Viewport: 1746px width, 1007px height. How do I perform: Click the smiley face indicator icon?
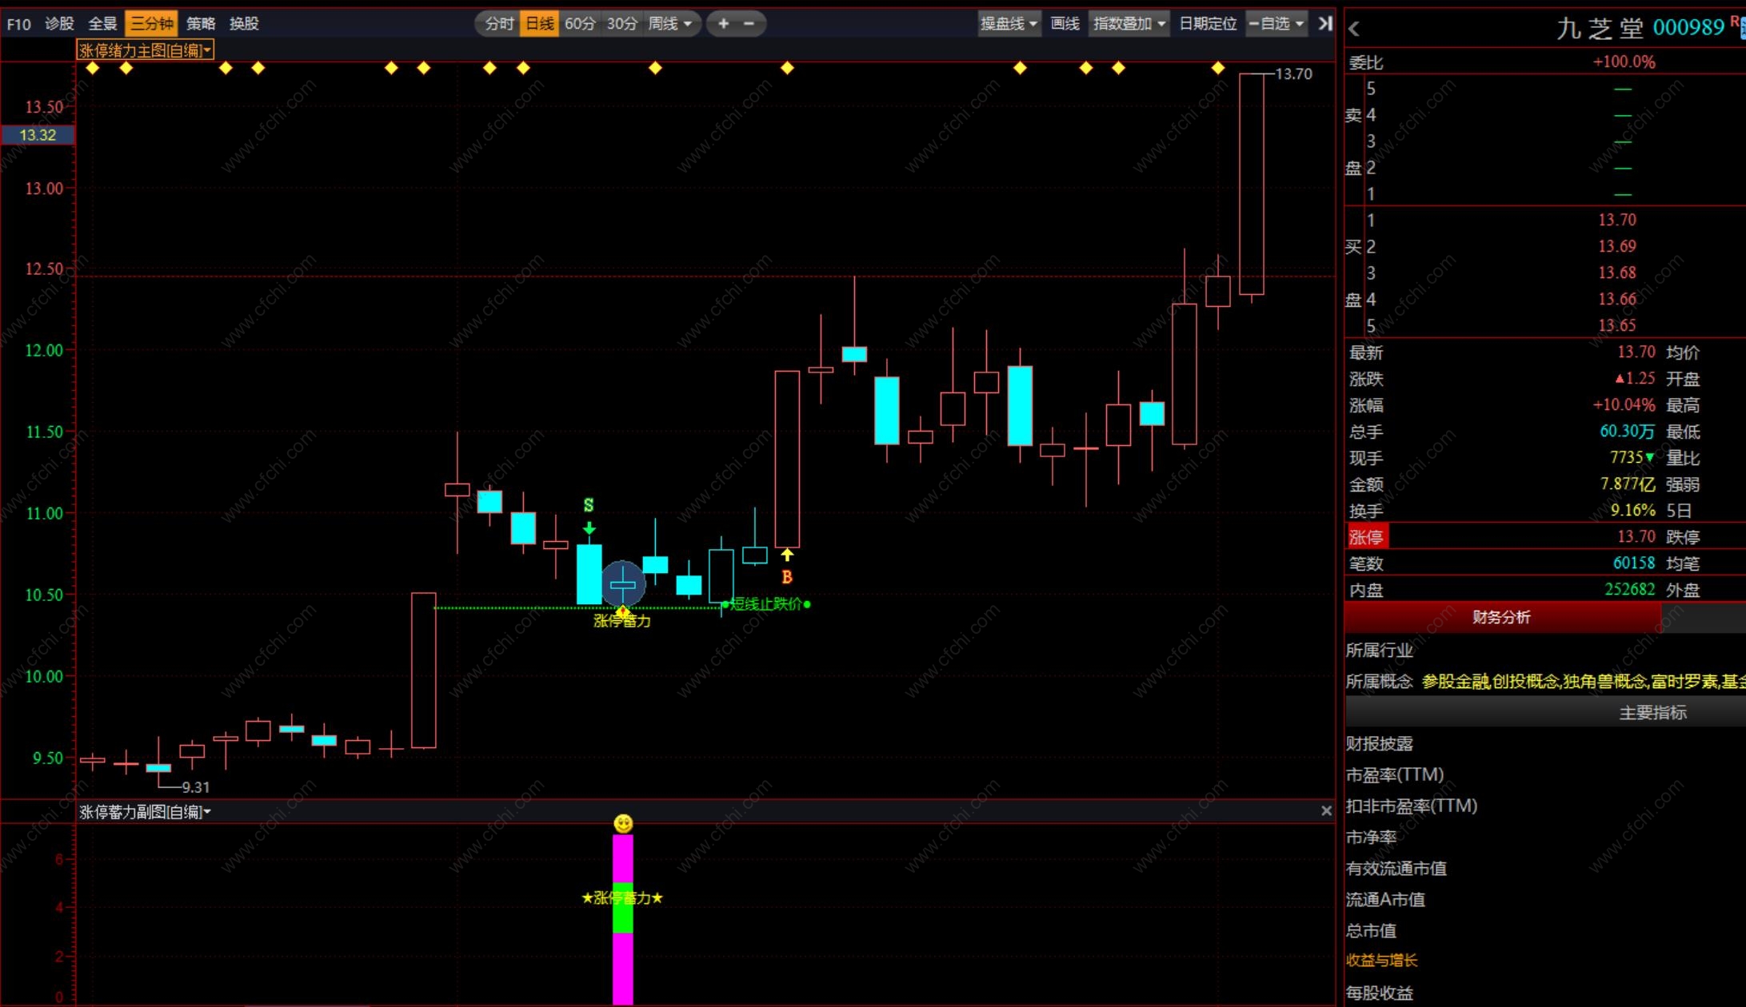pyautogui.click(x=623, y=823)
